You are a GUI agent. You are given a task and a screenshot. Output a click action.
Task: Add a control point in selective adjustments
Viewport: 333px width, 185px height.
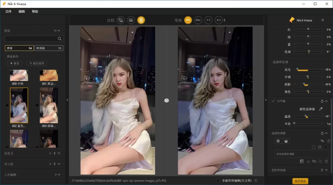[x=278, y=141]
